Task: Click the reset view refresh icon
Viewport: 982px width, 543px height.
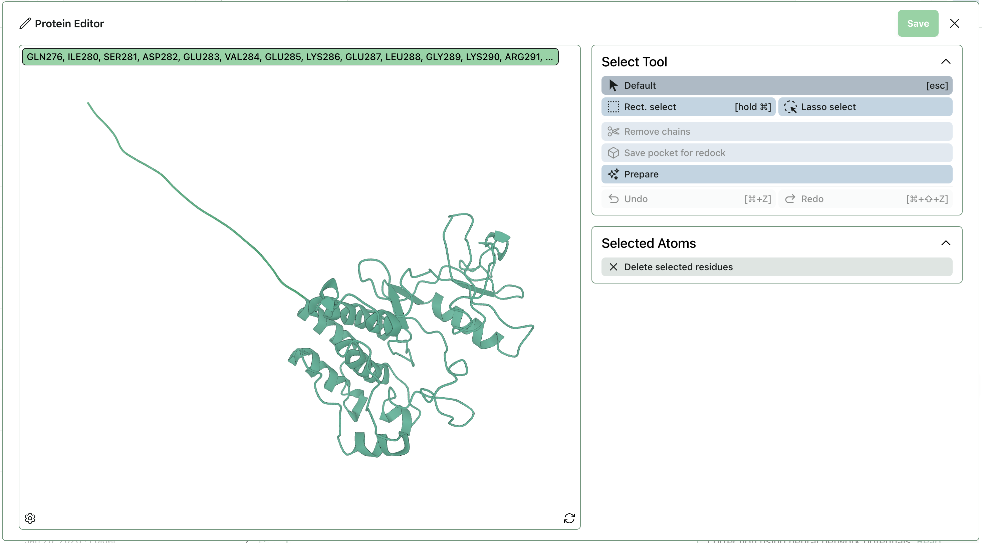Action: coord(569,518)
